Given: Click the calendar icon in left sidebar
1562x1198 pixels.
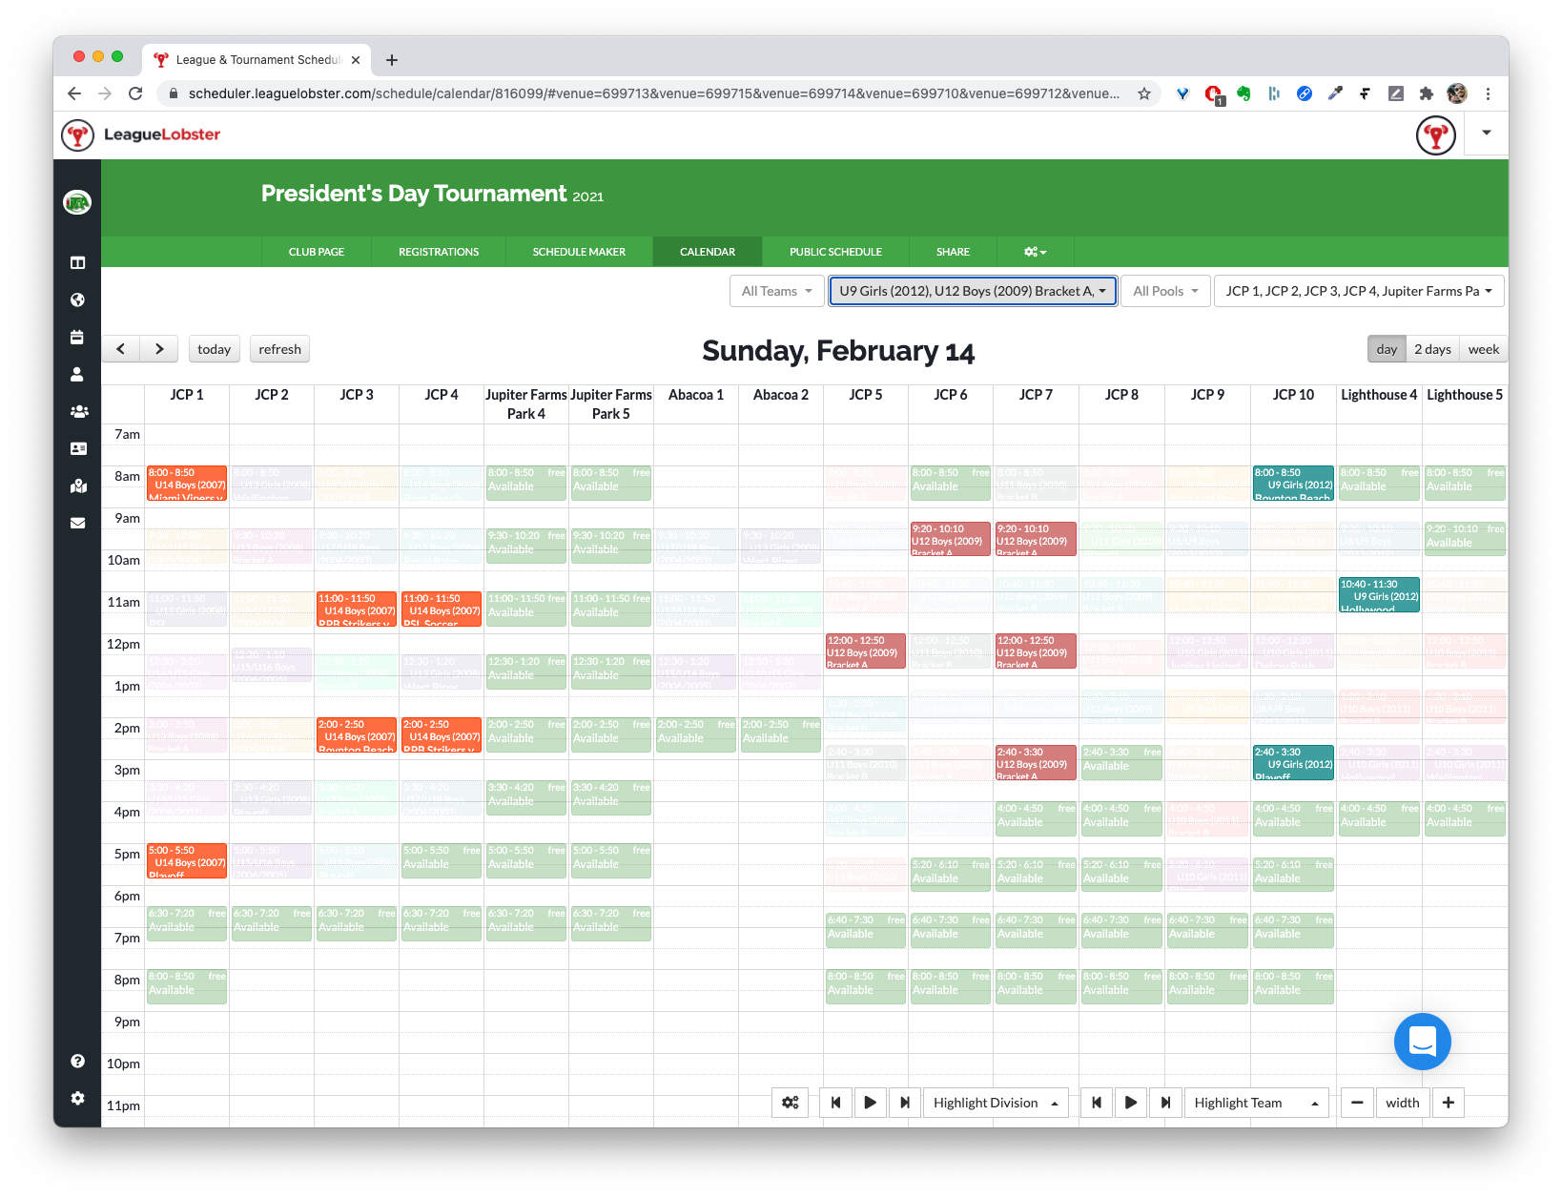Looking at the screenshot, I should click(77, 337).
